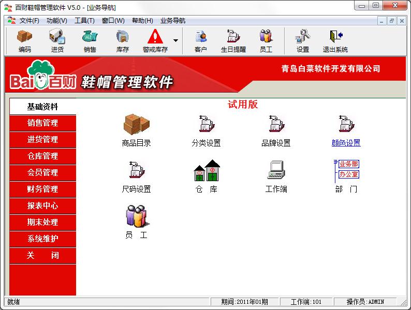Select 销售管理 in the left sidebar
The width and height of the screenshot is (411, 310).
[x=43, y=123]
